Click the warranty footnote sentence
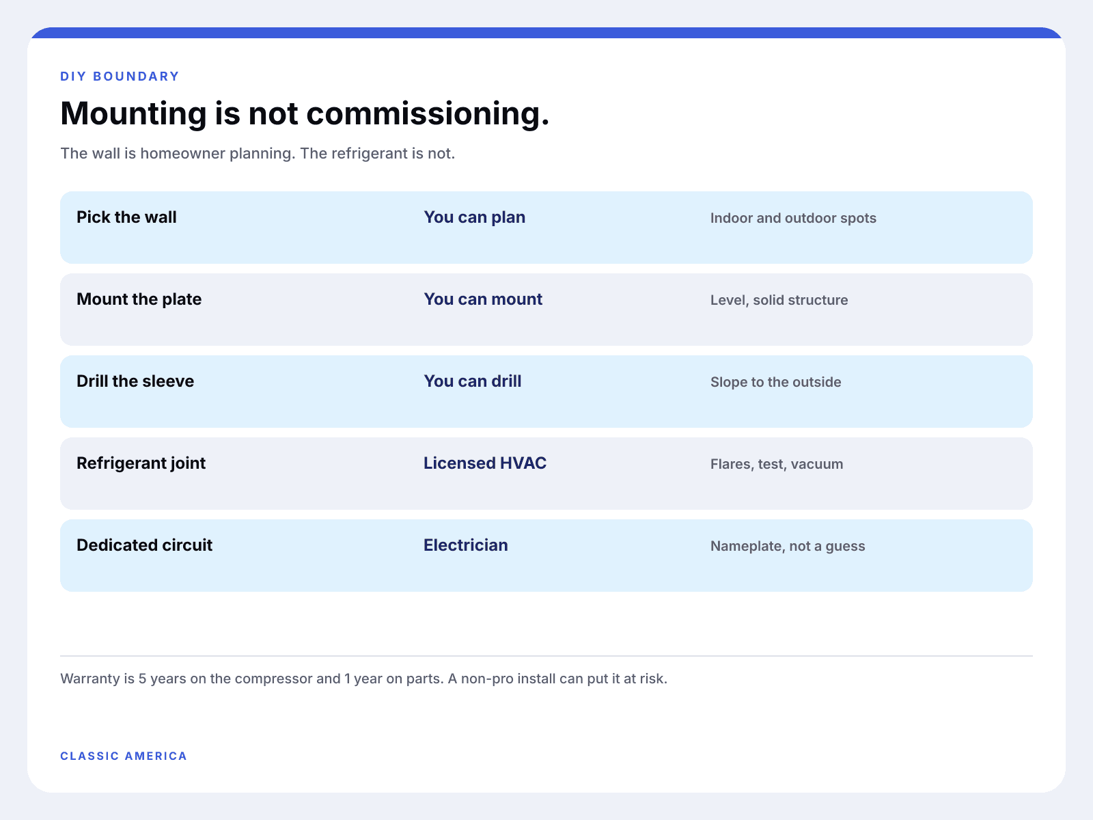 click(363, 679)
